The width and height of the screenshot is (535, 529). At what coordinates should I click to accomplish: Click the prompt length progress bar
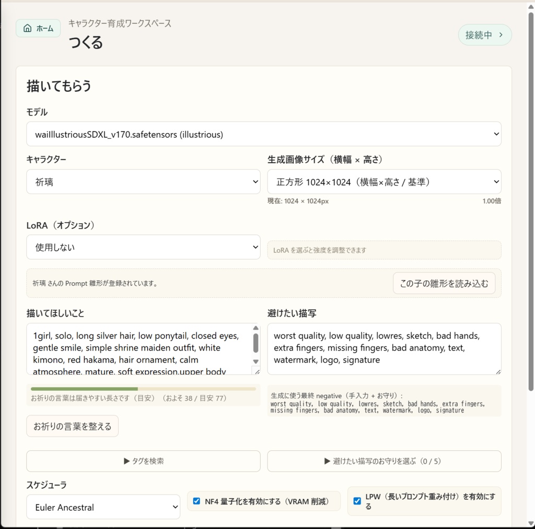tap(143, 389)
